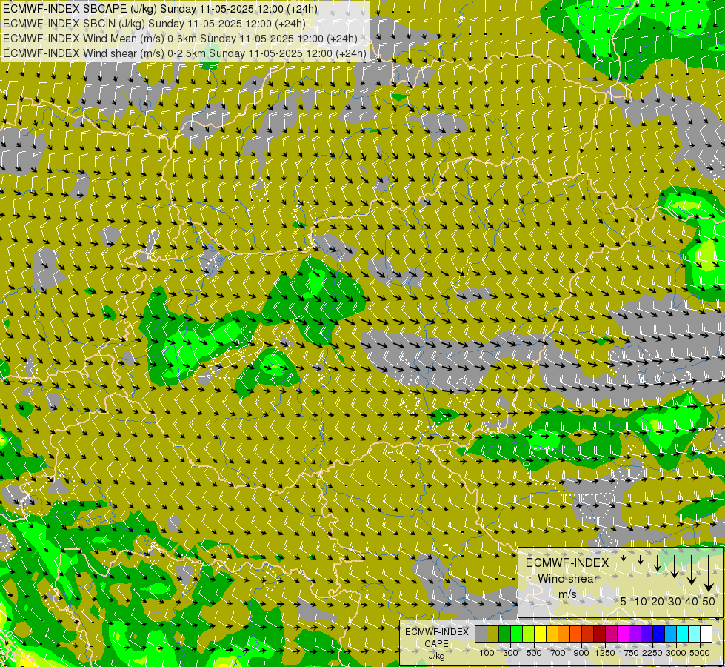Click the 'CAPE' legend label
725x667 pixels.
tap(436, 644)
